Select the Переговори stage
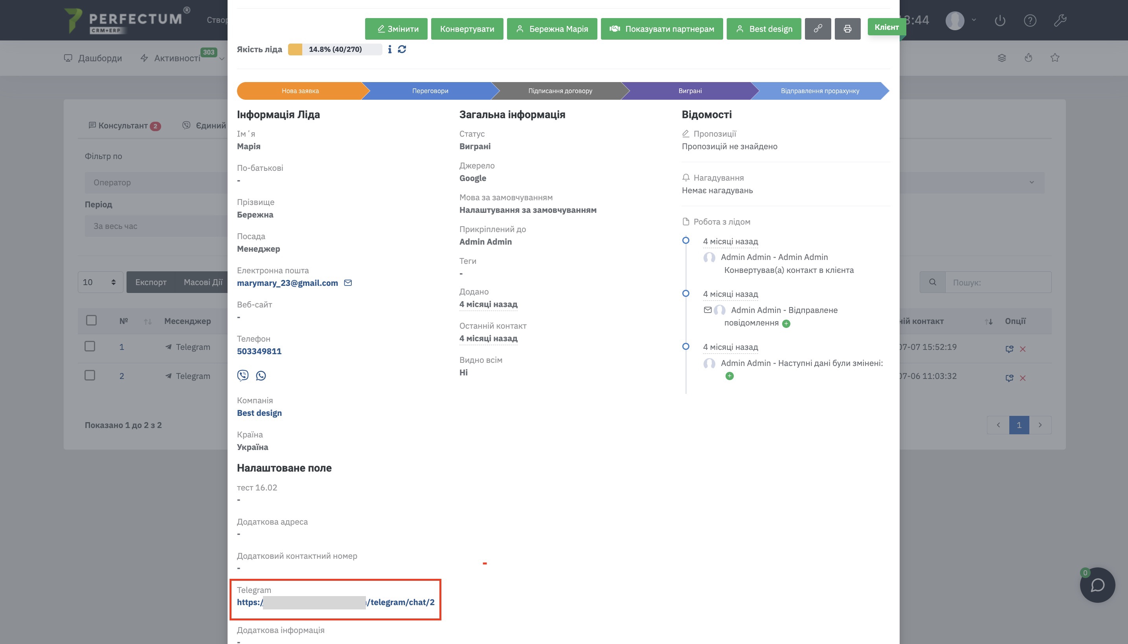1128x644 pixels. click(x=430, y=91)
